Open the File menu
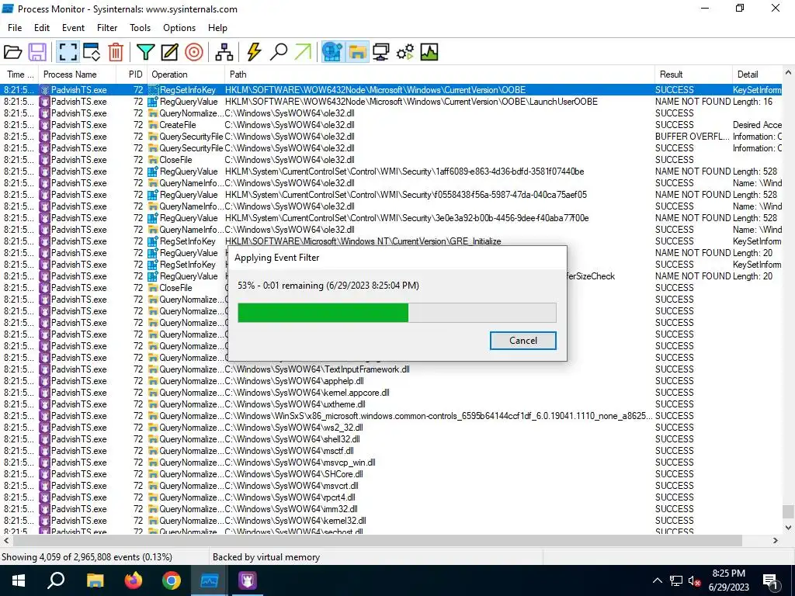 point(15,28)
